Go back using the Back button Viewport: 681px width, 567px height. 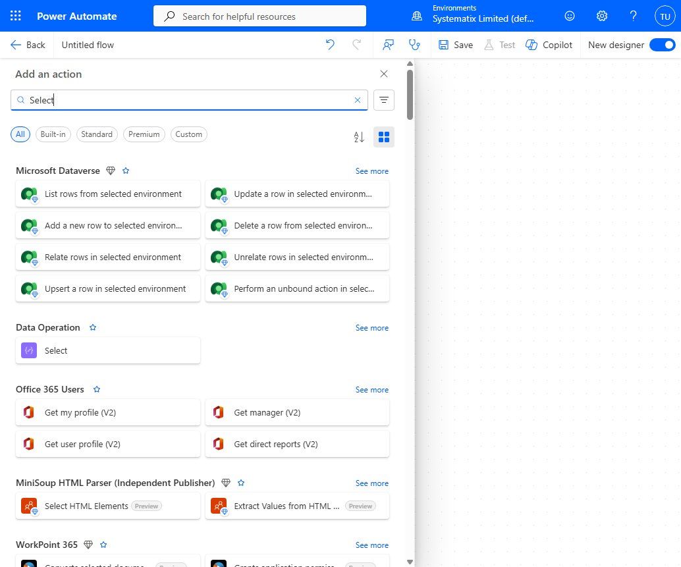click(x=28, y=45)
